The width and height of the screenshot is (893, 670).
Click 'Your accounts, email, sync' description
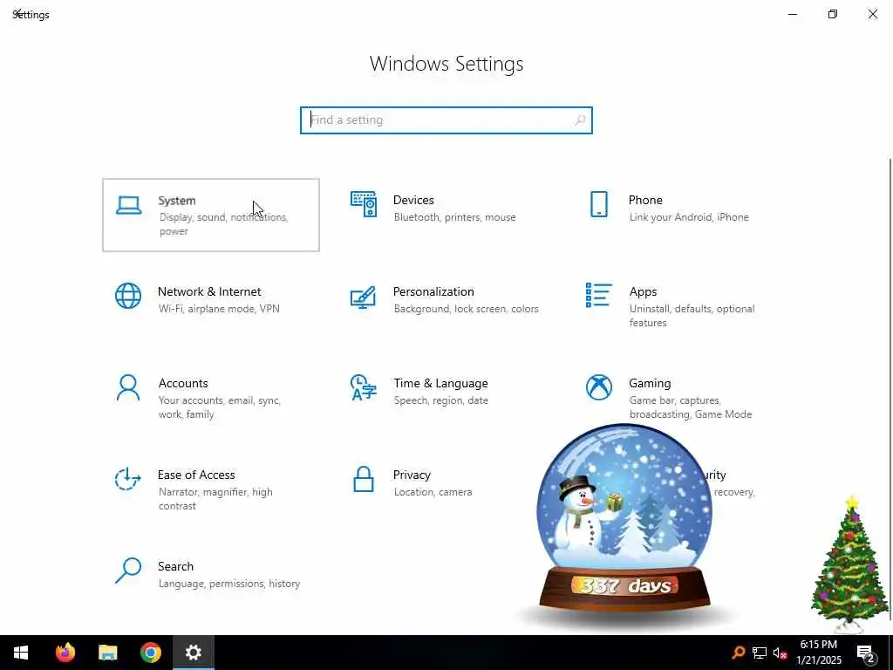[x=219, y=407]
